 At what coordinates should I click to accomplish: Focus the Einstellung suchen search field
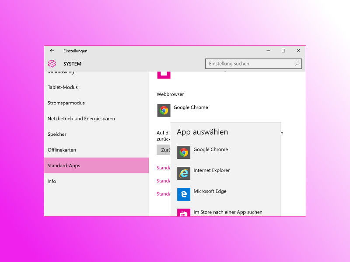pyautogui.click(x=253, y=63)
